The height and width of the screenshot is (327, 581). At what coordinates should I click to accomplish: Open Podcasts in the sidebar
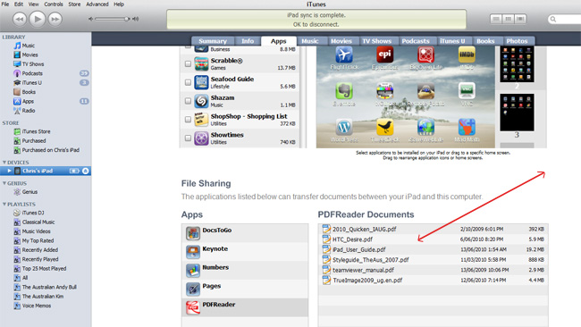pyautogui.click(x=32, y=73)
